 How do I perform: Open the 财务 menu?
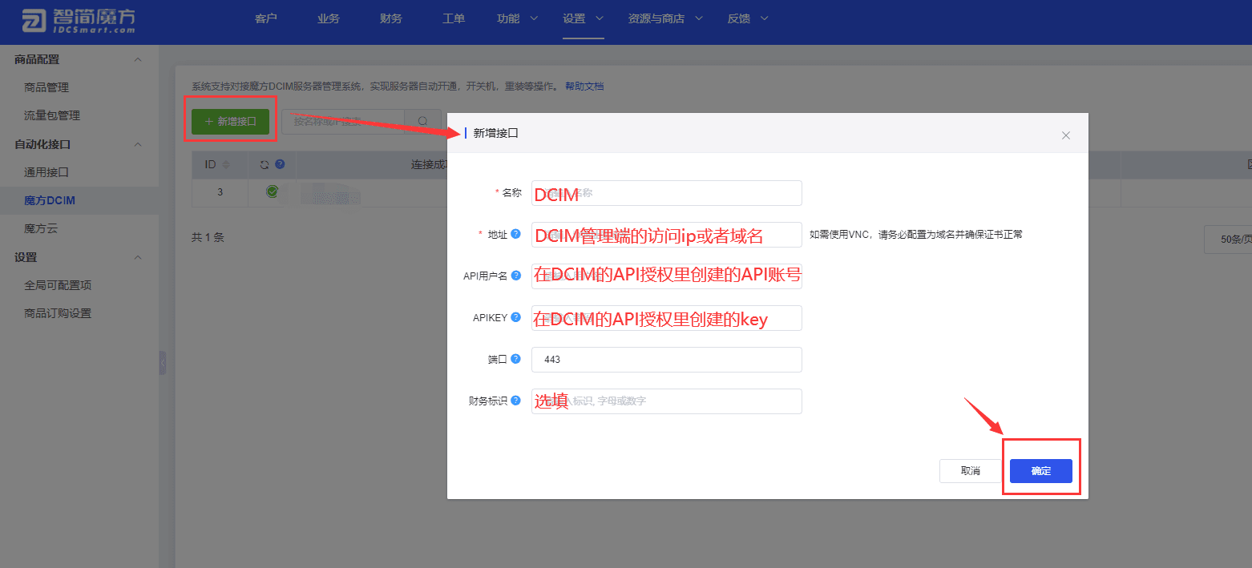pyautogui.click(x=391, y=18)
